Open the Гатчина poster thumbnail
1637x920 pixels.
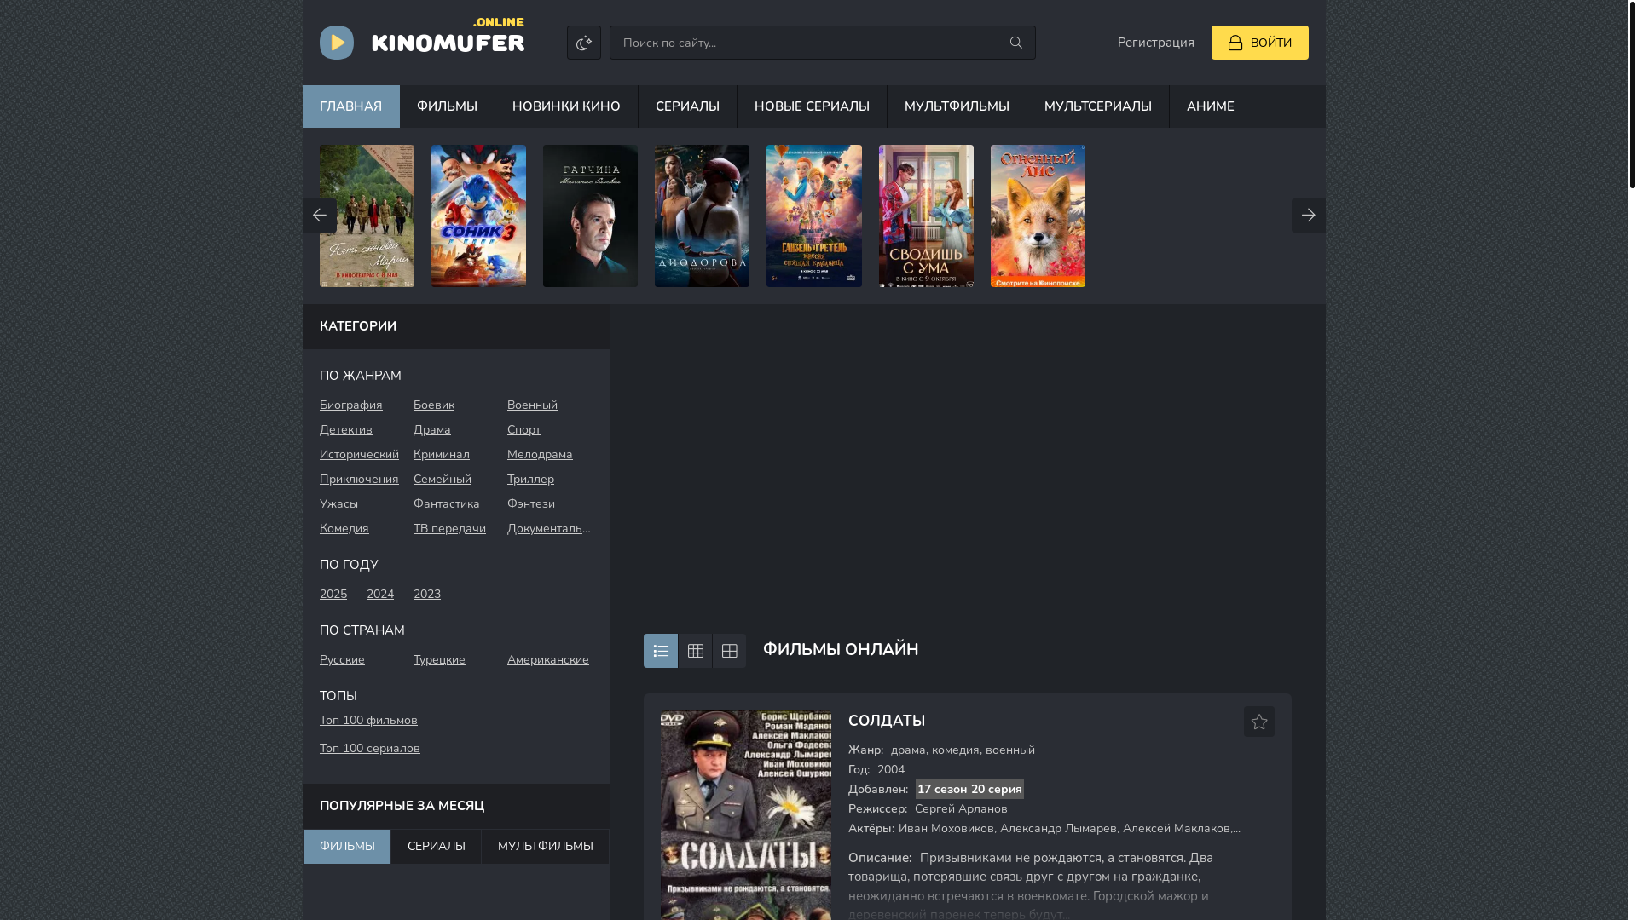click(590, 216)
